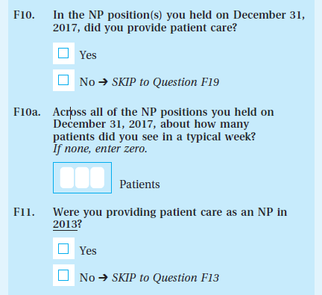This screenshot has width=322, height=295.
Task: Click the middle digit box of Patients field
Action: point(82,178)
